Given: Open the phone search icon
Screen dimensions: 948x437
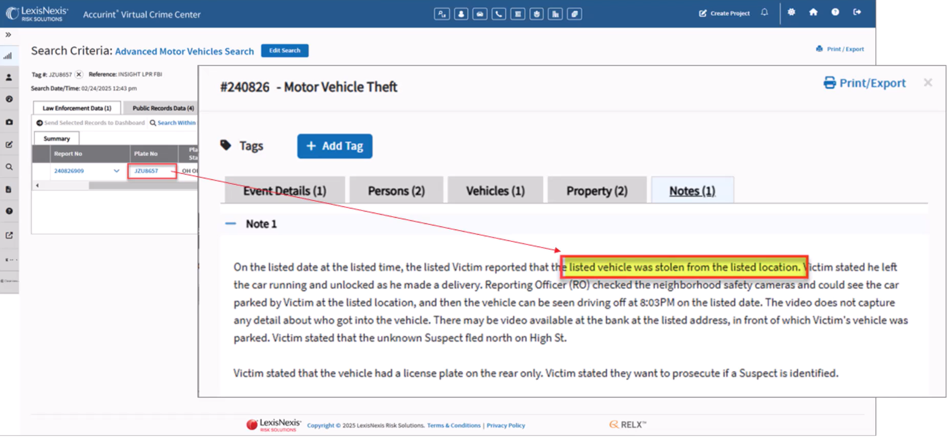Looking at the screenshot, I should tap(498, 14).
